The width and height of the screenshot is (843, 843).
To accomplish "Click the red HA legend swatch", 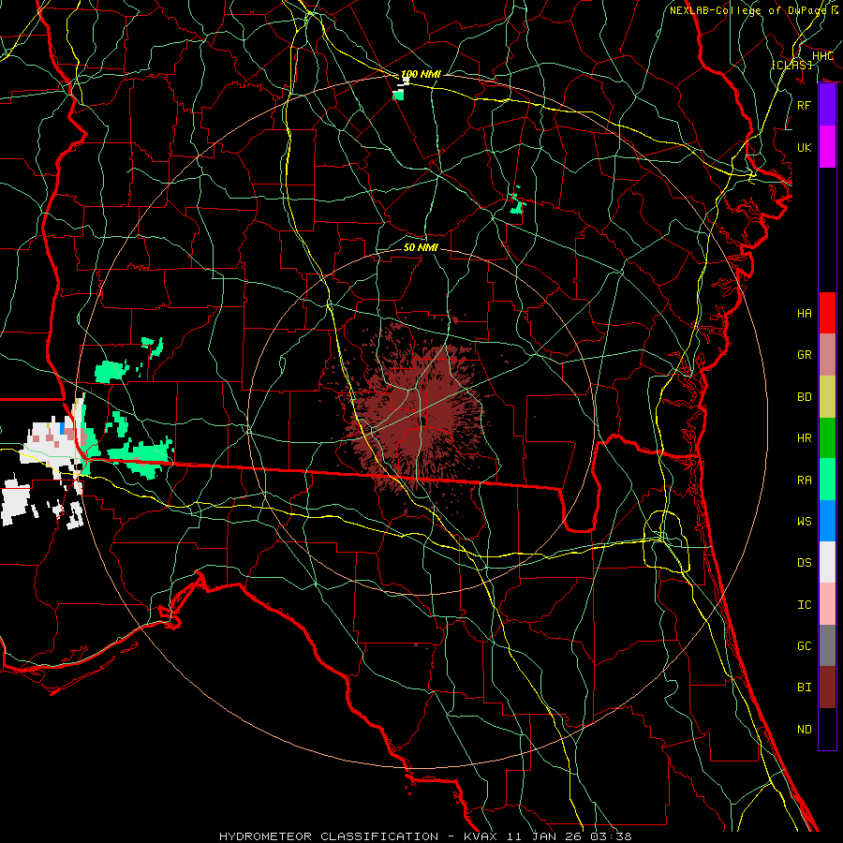I will tap(827, 313).
